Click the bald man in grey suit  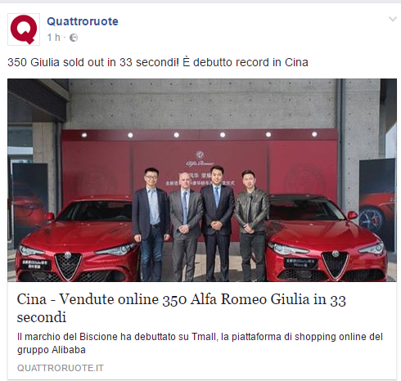click(186, 226)
